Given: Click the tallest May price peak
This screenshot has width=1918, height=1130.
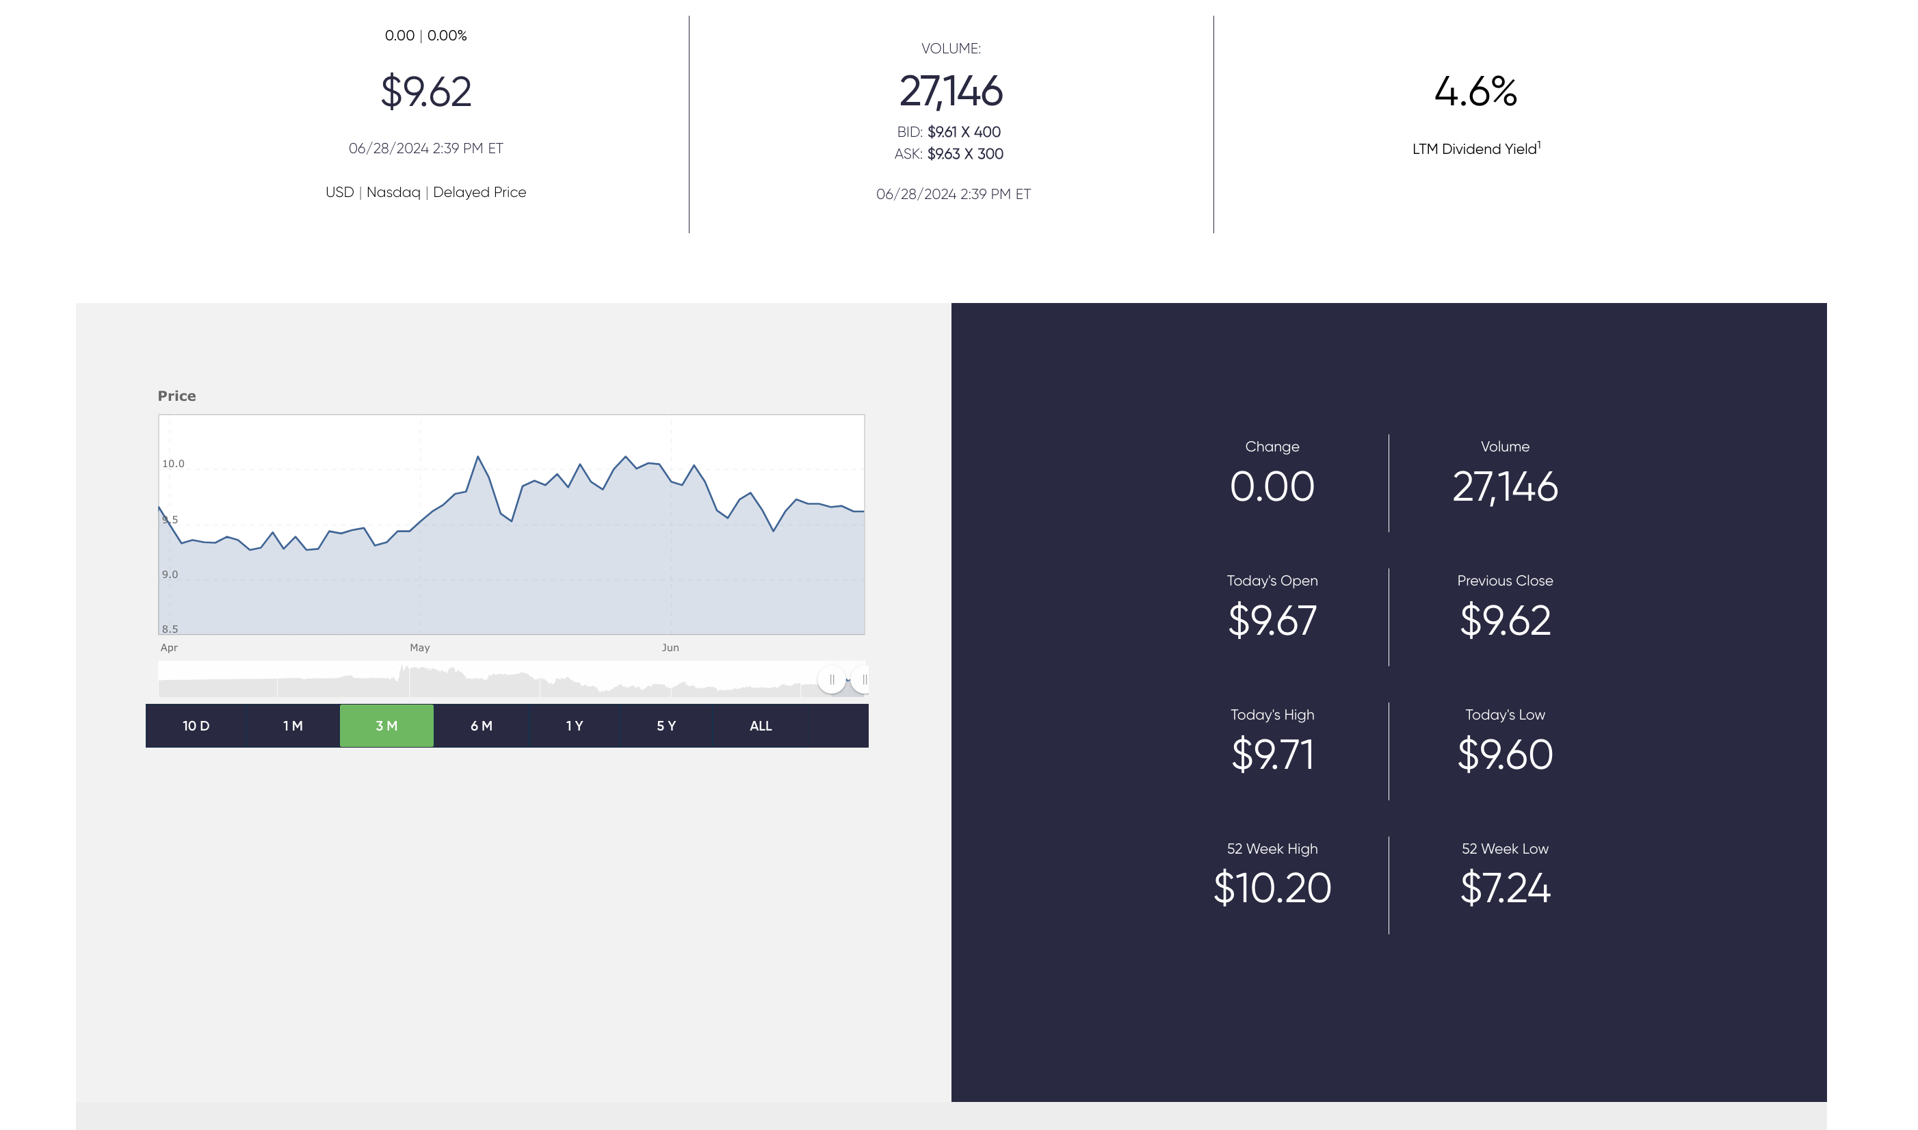Looking at the screenshot, I should click(477, 457).
